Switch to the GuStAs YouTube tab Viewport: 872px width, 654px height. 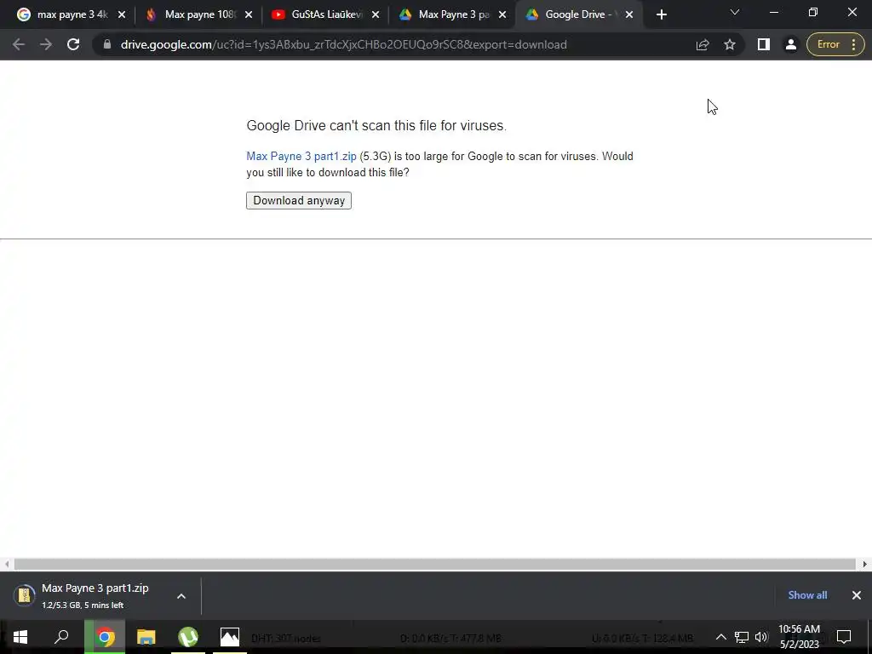point(325,14)
